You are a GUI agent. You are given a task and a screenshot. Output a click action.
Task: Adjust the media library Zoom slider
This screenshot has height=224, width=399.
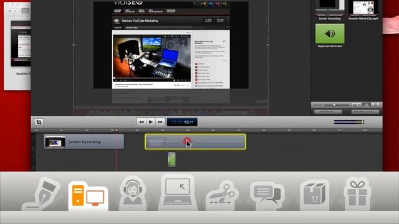click(x=337, y=105)
